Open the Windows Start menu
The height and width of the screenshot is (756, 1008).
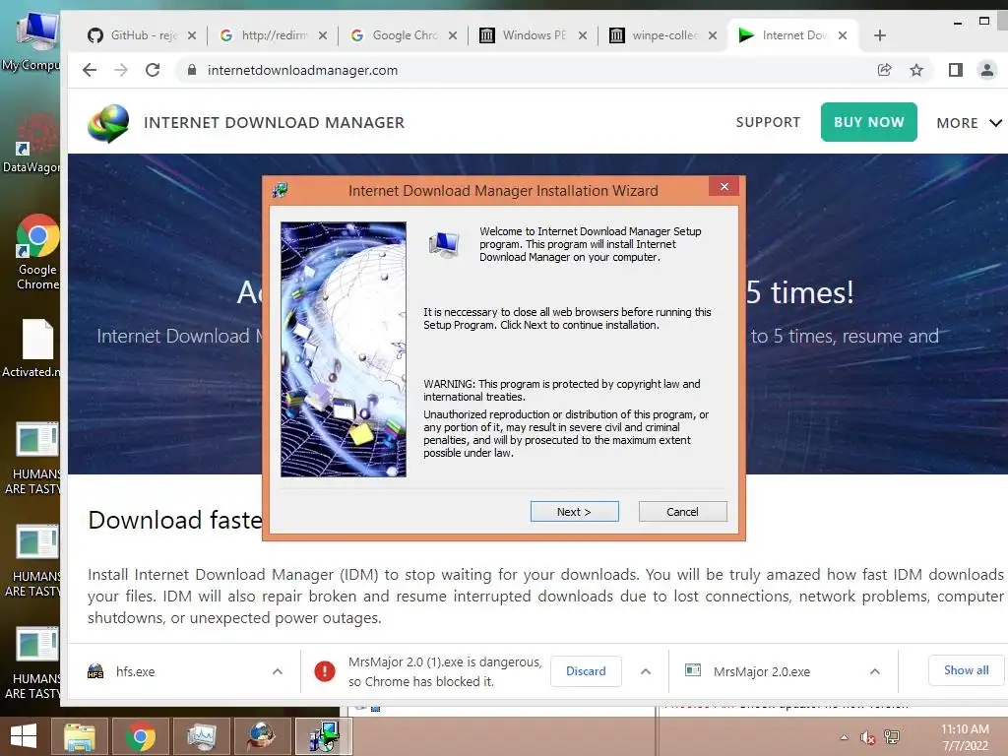coord(24,736)
